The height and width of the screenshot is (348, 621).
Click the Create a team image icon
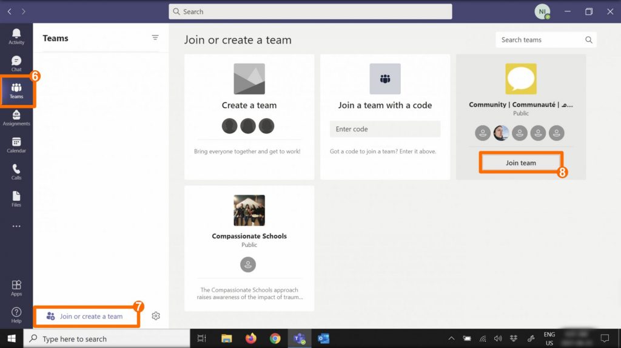point(249,79)
